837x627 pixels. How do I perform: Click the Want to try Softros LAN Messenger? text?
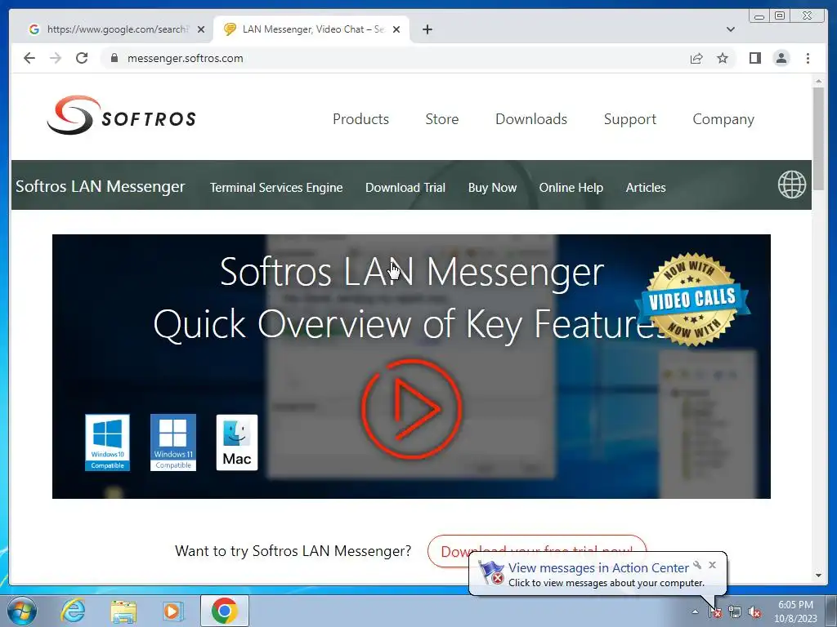(x=293, y=551)
